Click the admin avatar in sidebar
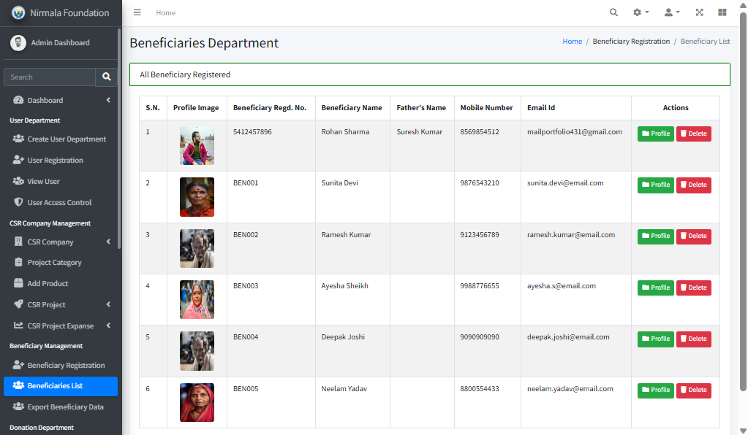The image size is (748, 435). click(18, 43)
